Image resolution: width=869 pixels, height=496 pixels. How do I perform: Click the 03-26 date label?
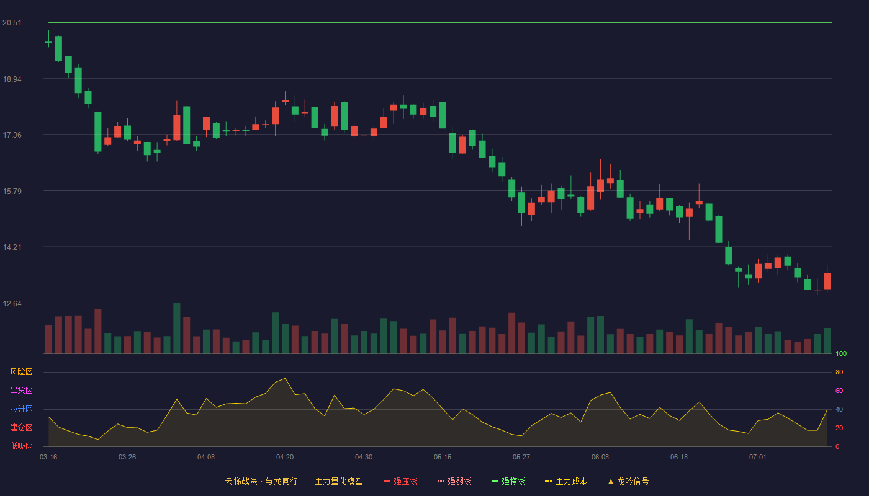click(x=127, y=457)
